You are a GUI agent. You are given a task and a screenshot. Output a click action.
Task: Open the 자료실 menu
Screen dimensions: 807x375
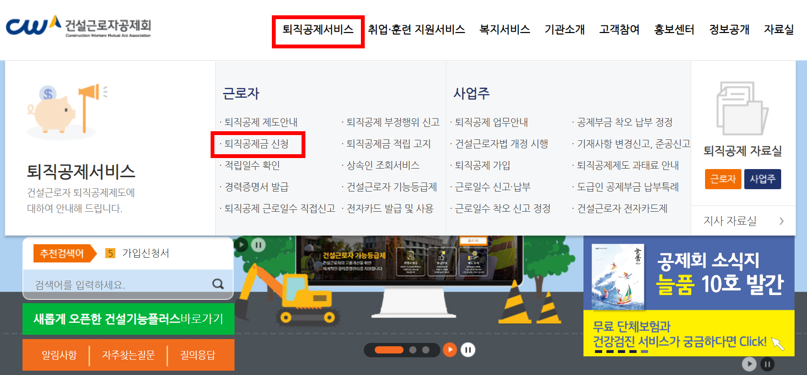[x=779, y=30]
